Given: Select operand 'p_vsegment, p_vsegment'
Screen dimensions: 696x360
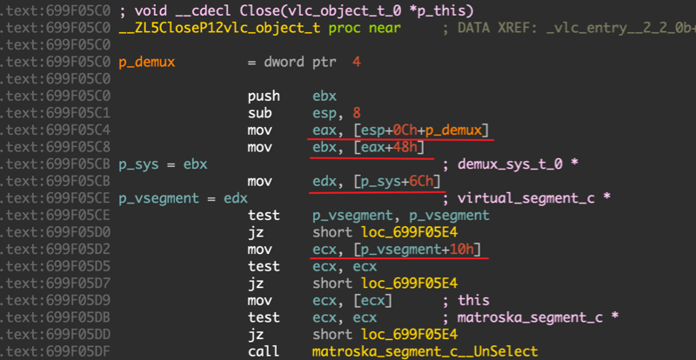Looking at the screenshot, I should coord(400,216).
